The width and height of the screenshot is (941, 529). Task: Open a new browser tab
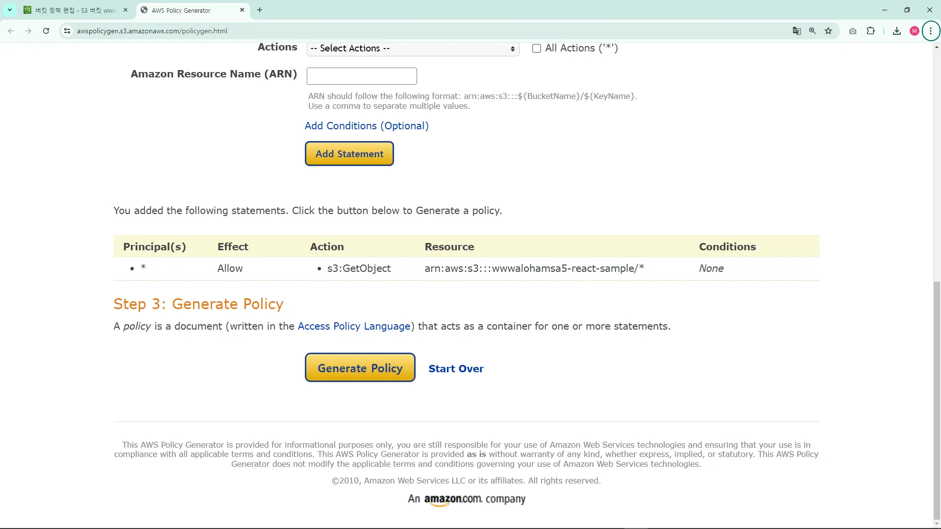click(260, 10)
